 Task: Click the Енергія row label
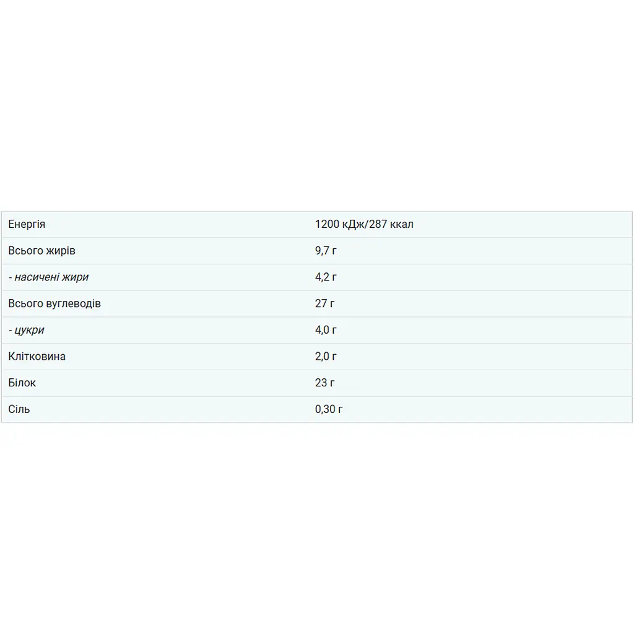point(27,224)
